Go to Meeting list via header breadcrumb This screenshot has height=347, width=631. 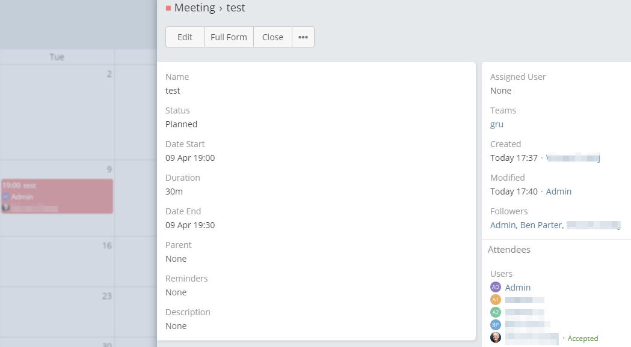(194, 8)
